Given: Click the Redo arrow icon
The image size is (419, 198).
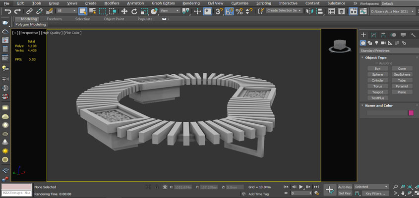Looking at the screenshot, I should coord(18,11).
